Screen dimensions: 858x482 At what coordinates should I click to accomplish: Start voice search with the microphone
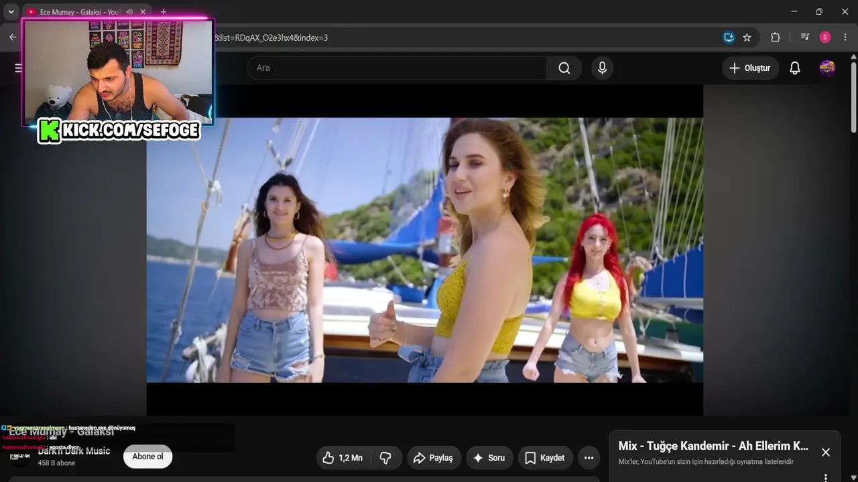click(x=602, y=68)
